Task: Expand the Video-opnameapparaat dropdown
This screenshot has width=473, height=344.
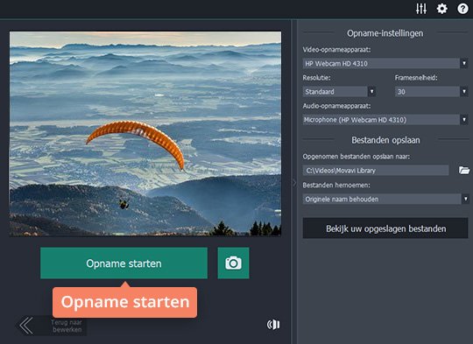Action: (x=464, y=63)
